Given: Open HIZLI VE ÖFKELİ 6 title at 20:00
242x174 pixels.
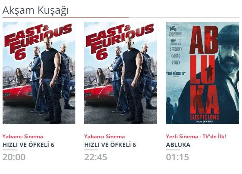Looking at the screenshot, I should [x=28, y=145].
